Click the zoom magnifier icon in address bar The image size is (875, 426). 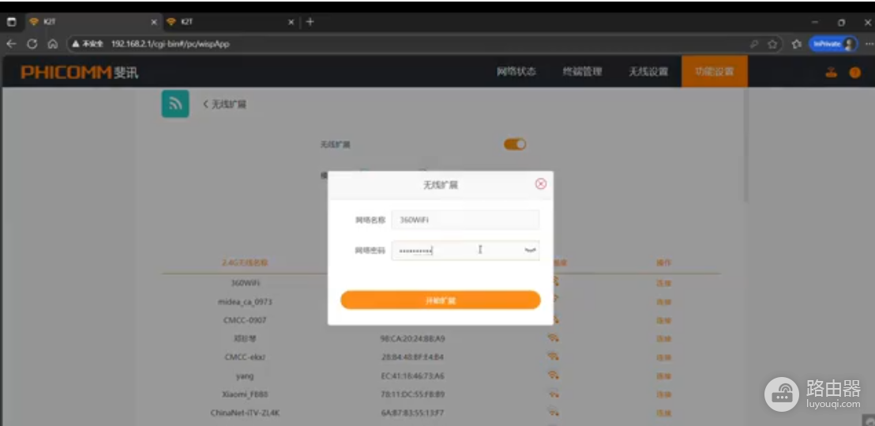coord(754,43)
